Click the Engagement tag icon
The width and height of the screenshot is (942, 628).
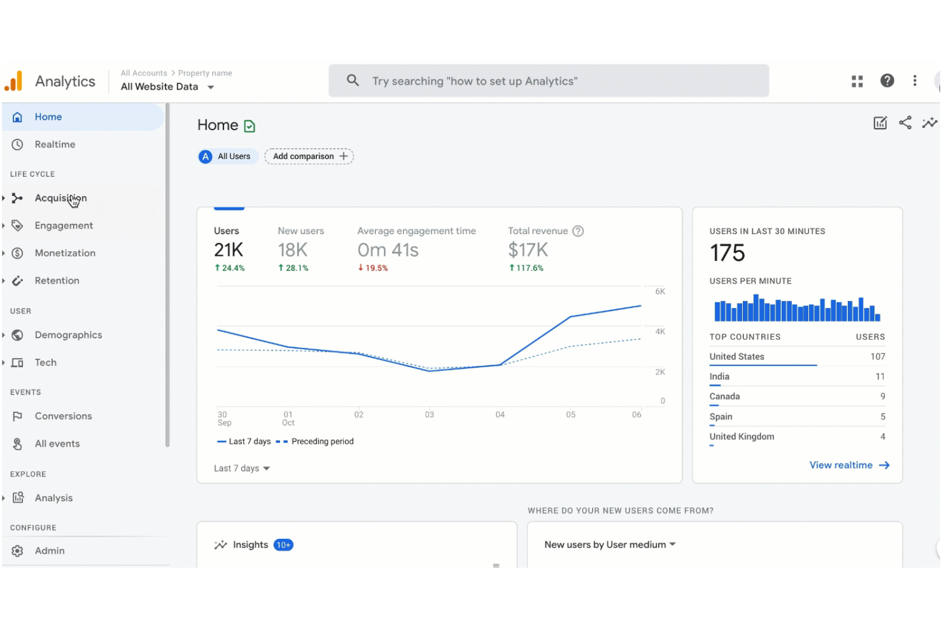pos(18,225)
